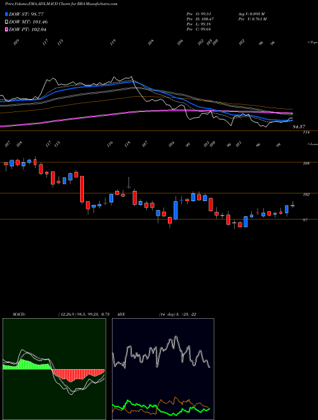Select the 'DOW ST: 98.77' legend label

pyautogui.click(x=26, y=14)
